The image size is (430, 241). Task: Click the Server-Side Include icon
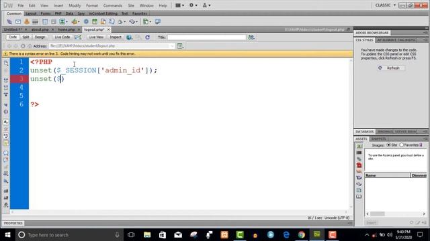click(x=103, y=21)
